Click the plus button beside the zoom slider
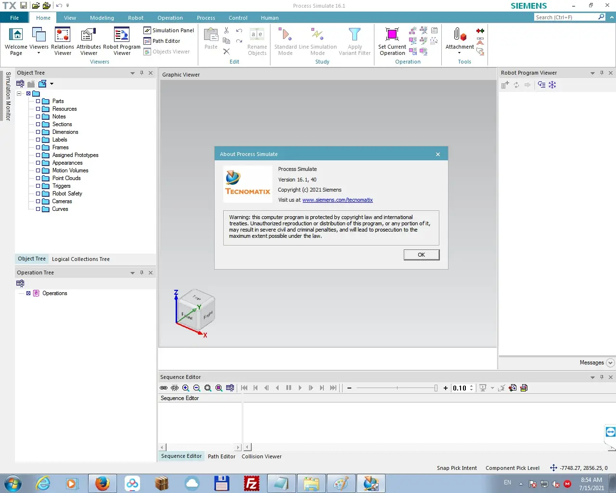Screen dimensions: 616x493 (446, 388)
